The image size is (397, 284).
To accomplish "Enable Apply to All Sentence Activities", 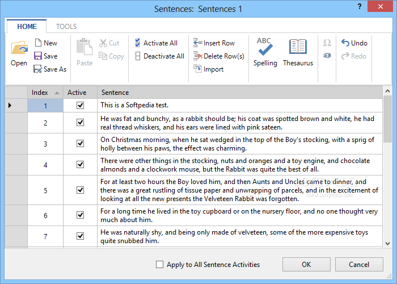I will tap(159, 265).
